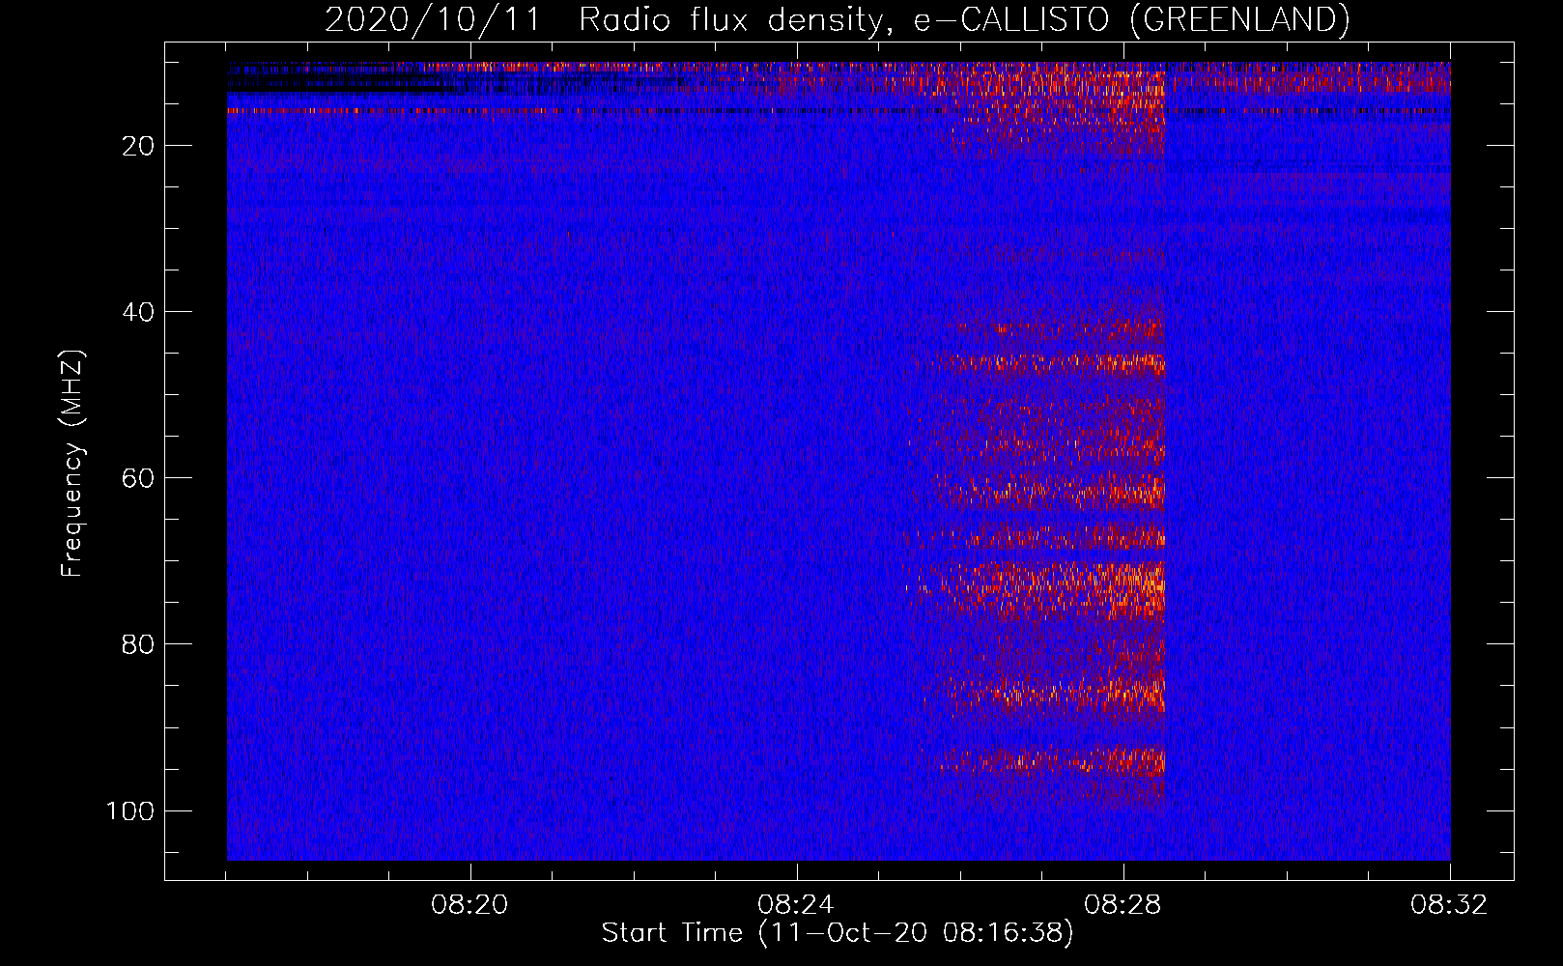Click the plot title "Radio flux density, e-CALLISTO (GREENLAND)"
The height and width of the screenshot is (966, 1563).
point(964,20)
